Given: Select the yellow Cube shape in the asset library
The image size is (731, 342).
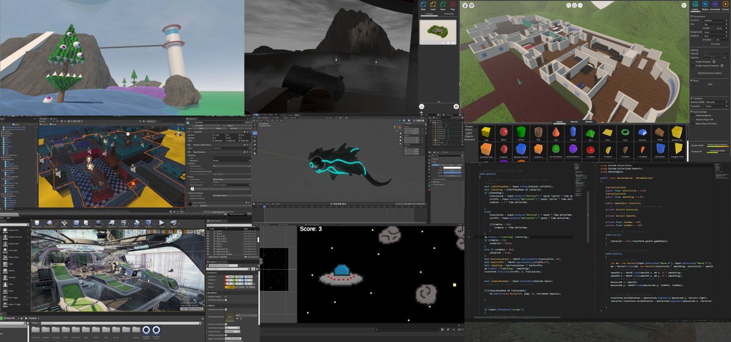Looking at the screenshot, I should [486, 132].
